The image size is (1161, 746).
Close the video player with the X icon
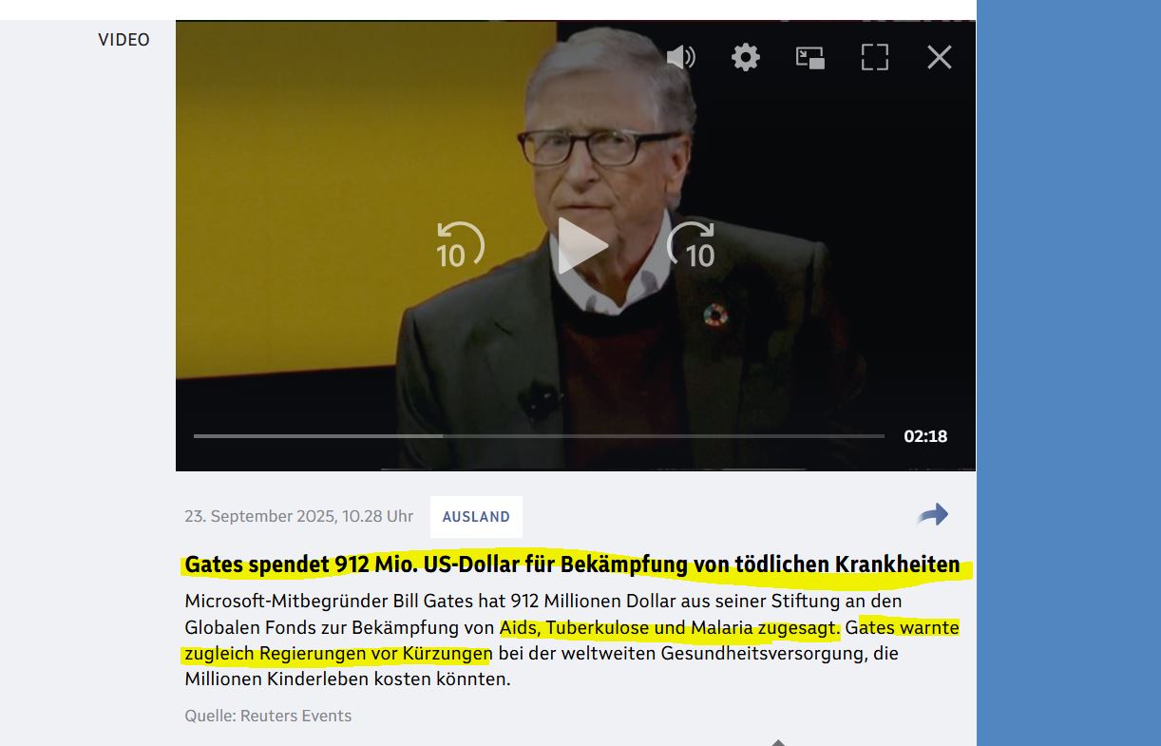point(940,57)
